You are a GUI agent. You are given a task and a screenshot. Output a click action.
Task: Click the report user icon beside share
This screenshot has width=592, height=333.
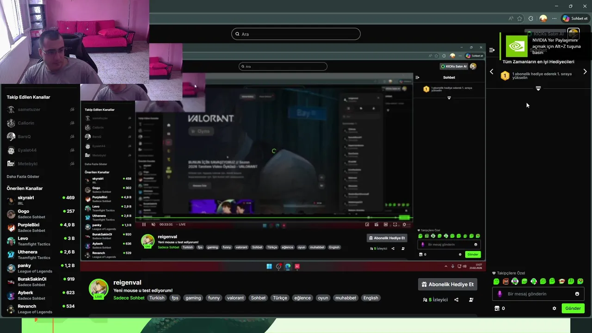(471, 300)
